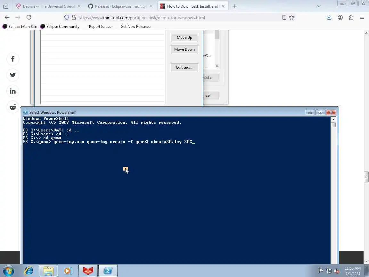
Task: Click the list scroll down arrow in page image
Action: (x=217, y=66)
